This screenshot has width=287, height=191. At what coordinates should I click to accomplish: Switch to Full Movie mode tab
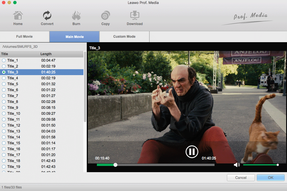pyautogui.click(x=24, y=37)
